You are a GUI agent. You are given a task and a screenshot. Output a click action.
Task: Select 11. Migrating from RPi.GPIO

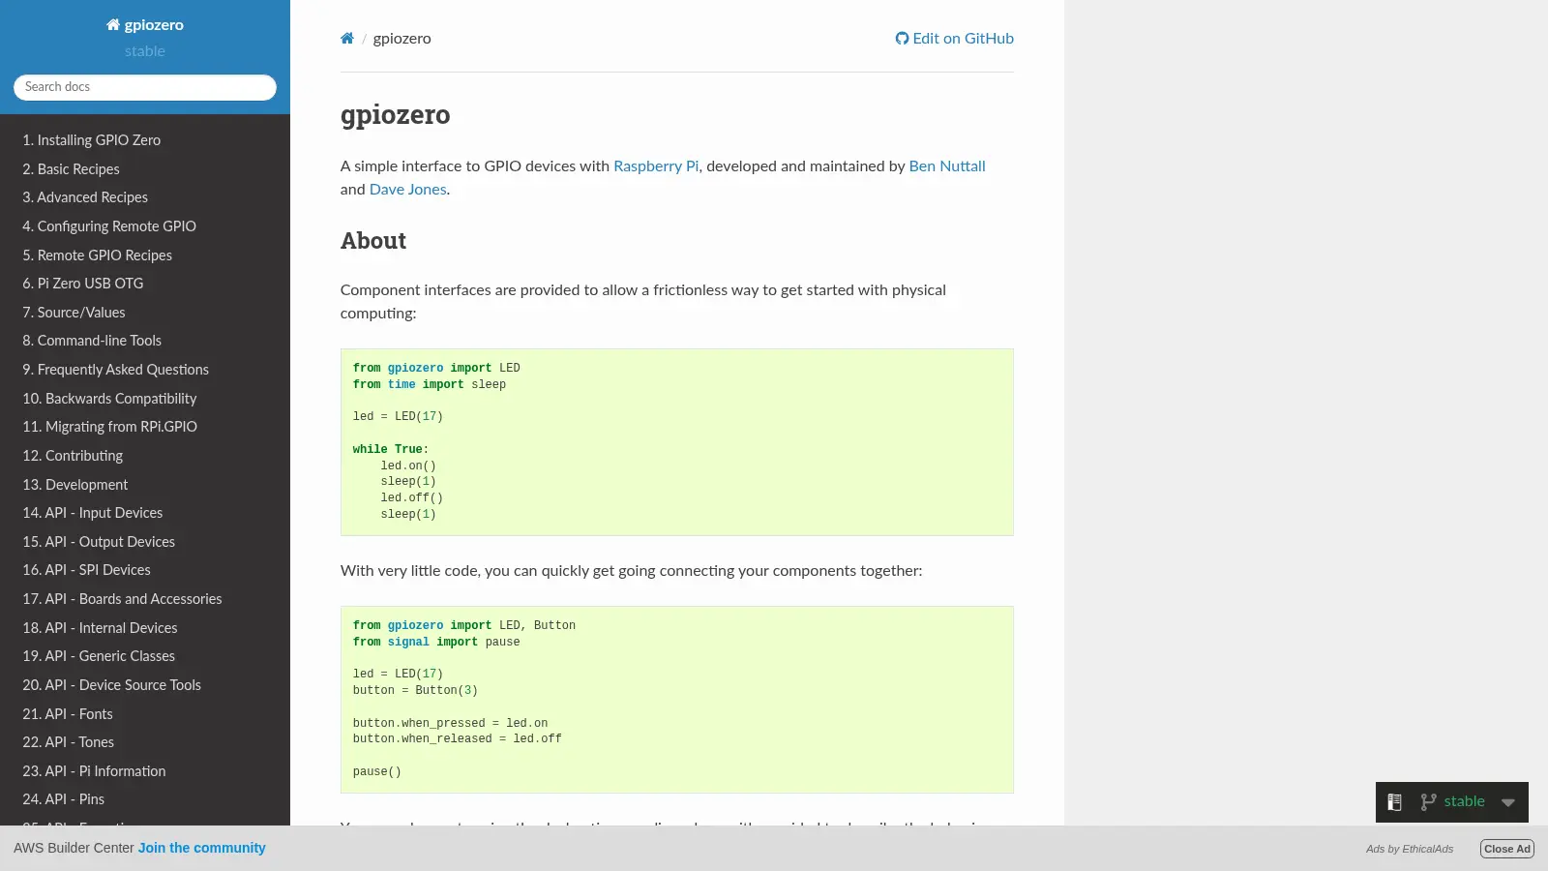coord(145,427)
